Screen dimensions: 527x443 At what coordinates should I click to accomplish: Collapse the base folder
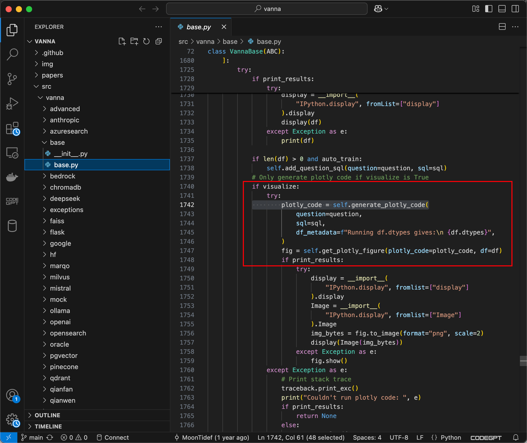(57, 142)
